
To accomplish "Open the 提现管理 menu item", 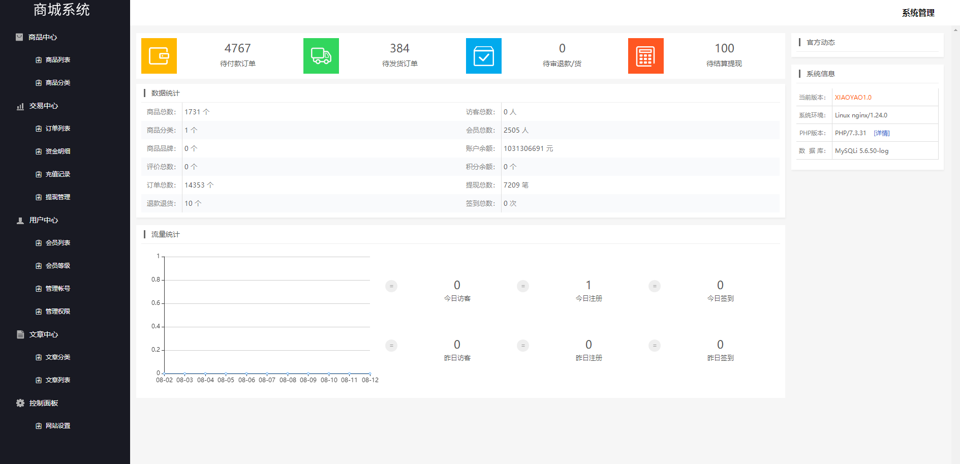I will click(x=57, y=197).
